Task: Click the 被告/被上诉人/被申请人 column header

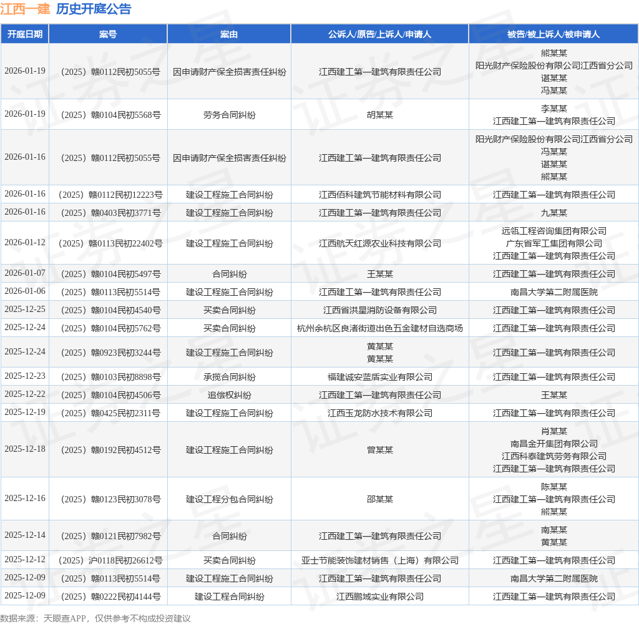Action: click(554, 34)
